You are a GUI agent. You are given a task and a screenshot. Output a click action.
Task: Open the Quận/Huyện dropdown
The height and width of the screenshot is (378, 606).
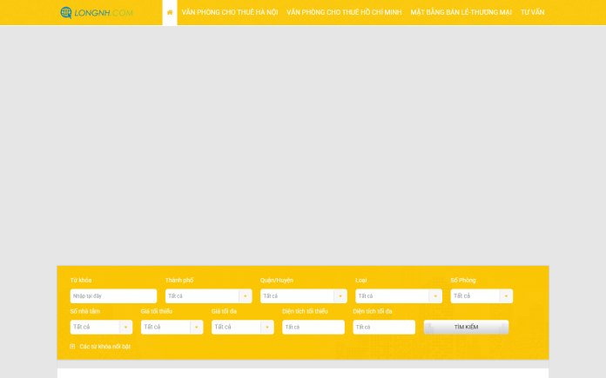[304, 295]
